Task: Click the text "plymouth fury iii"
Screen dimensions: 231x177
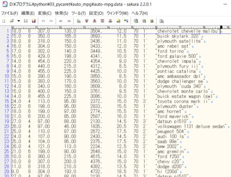Action: tap(178, 66)
